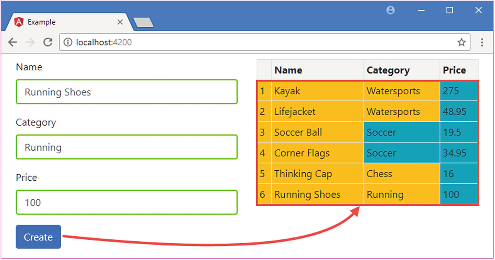Viewport: 495px width, 260px height.
Task: Click the price 34.95 cell
Action: [x=459, y=153]
